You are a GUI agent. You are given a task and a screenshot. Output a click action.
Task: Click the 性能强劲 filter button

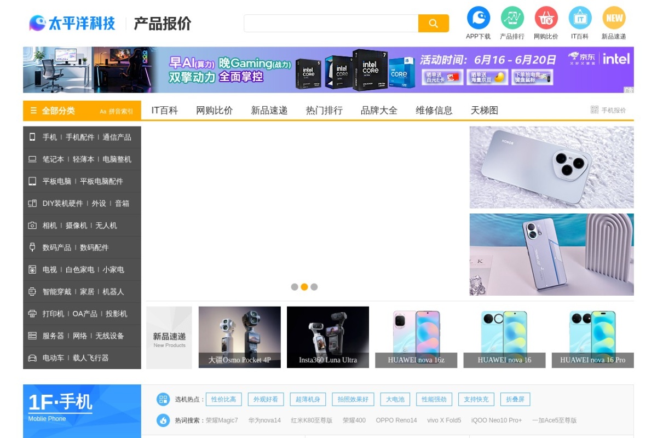(434, 399)
